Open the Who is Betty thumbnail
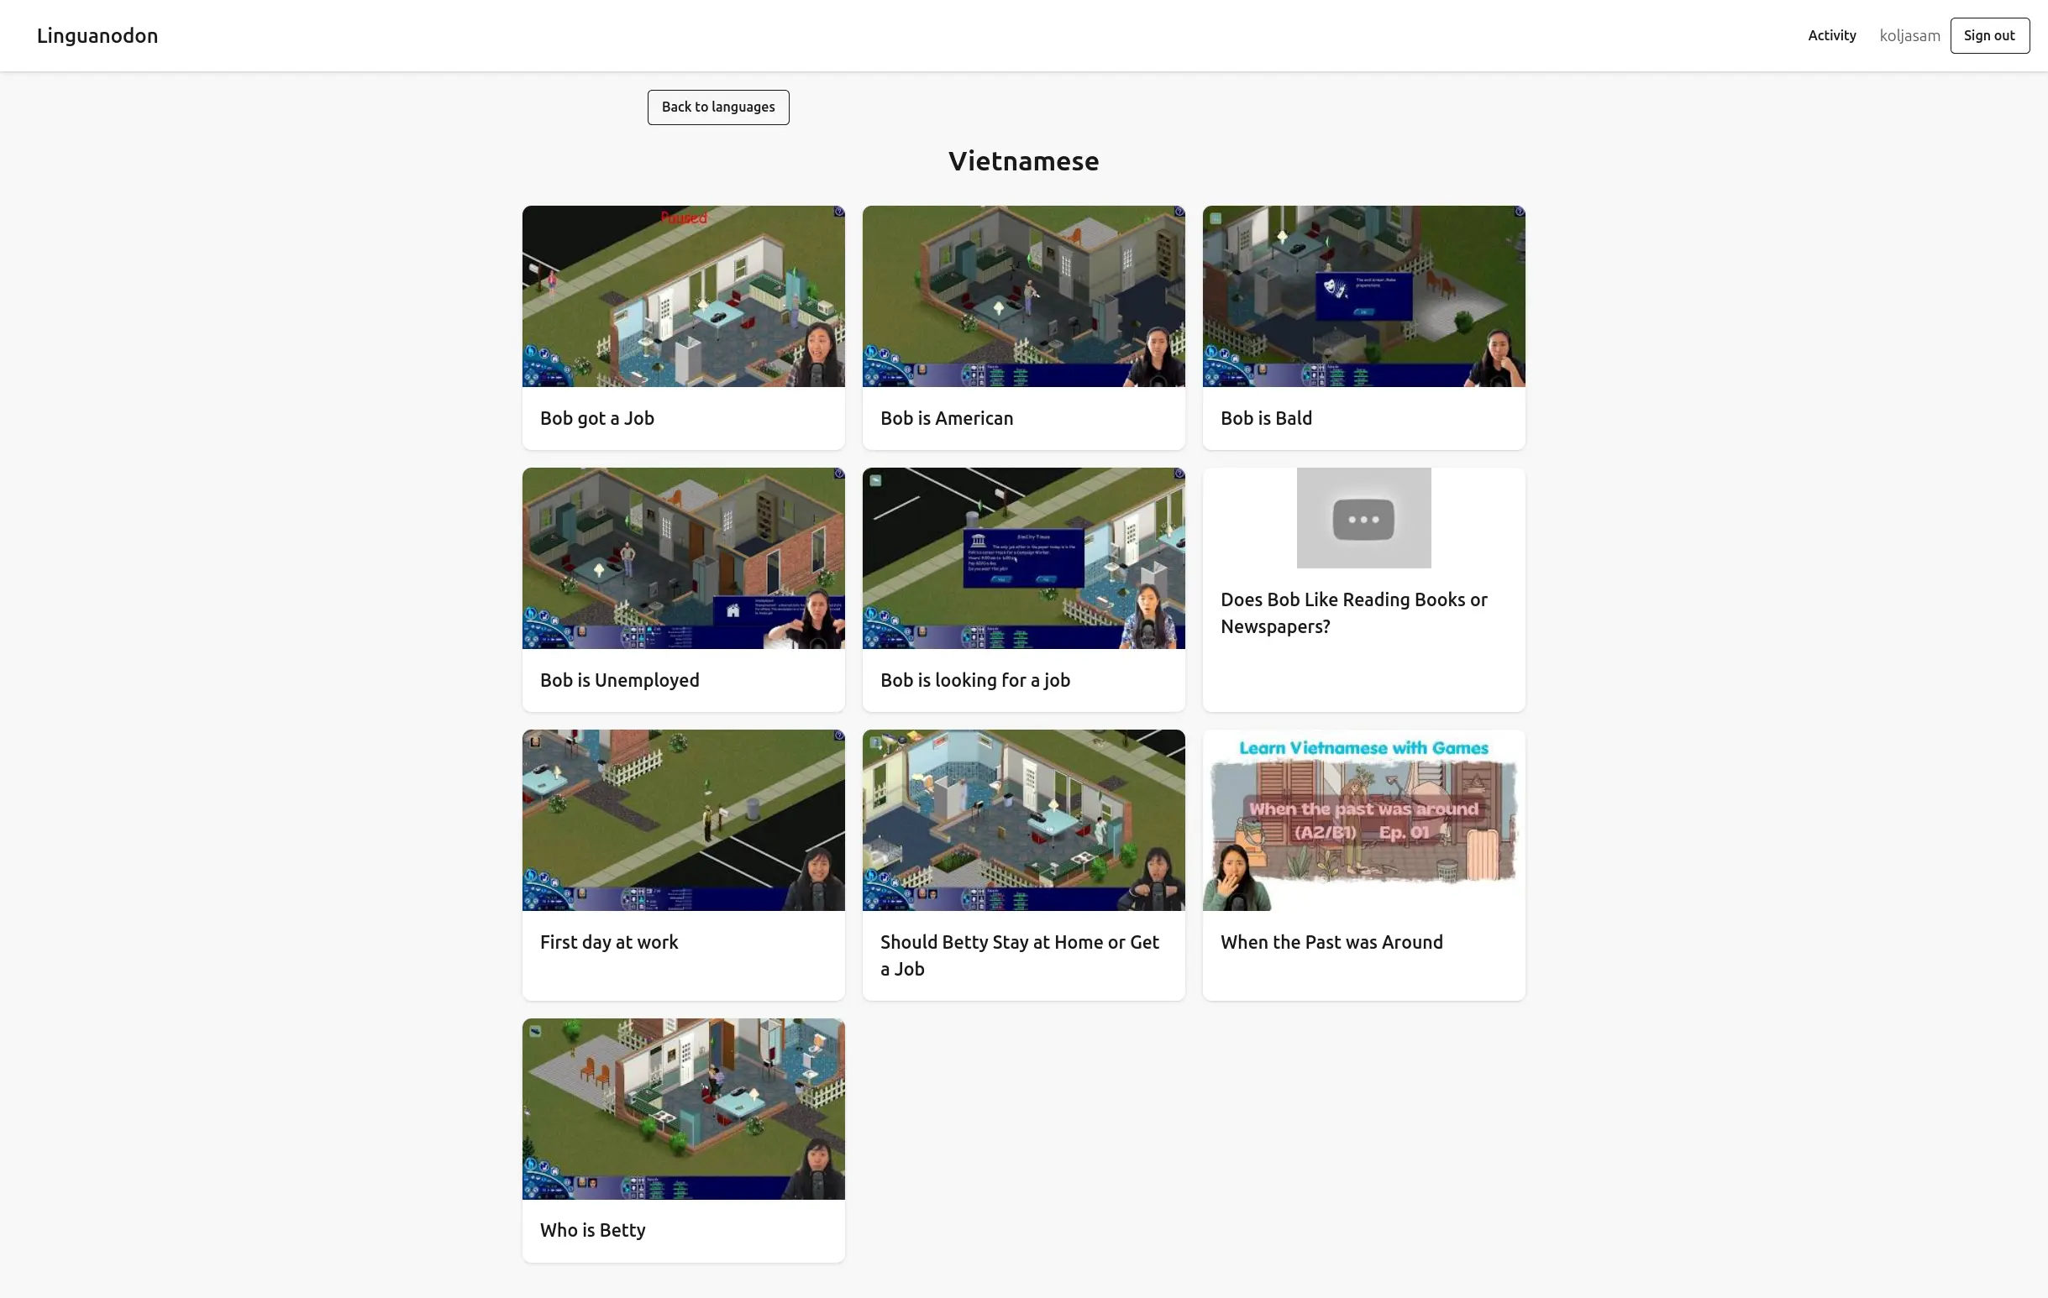Image resolution: width=2048 pixels, height=1298 pixels. click(683, 1108)
